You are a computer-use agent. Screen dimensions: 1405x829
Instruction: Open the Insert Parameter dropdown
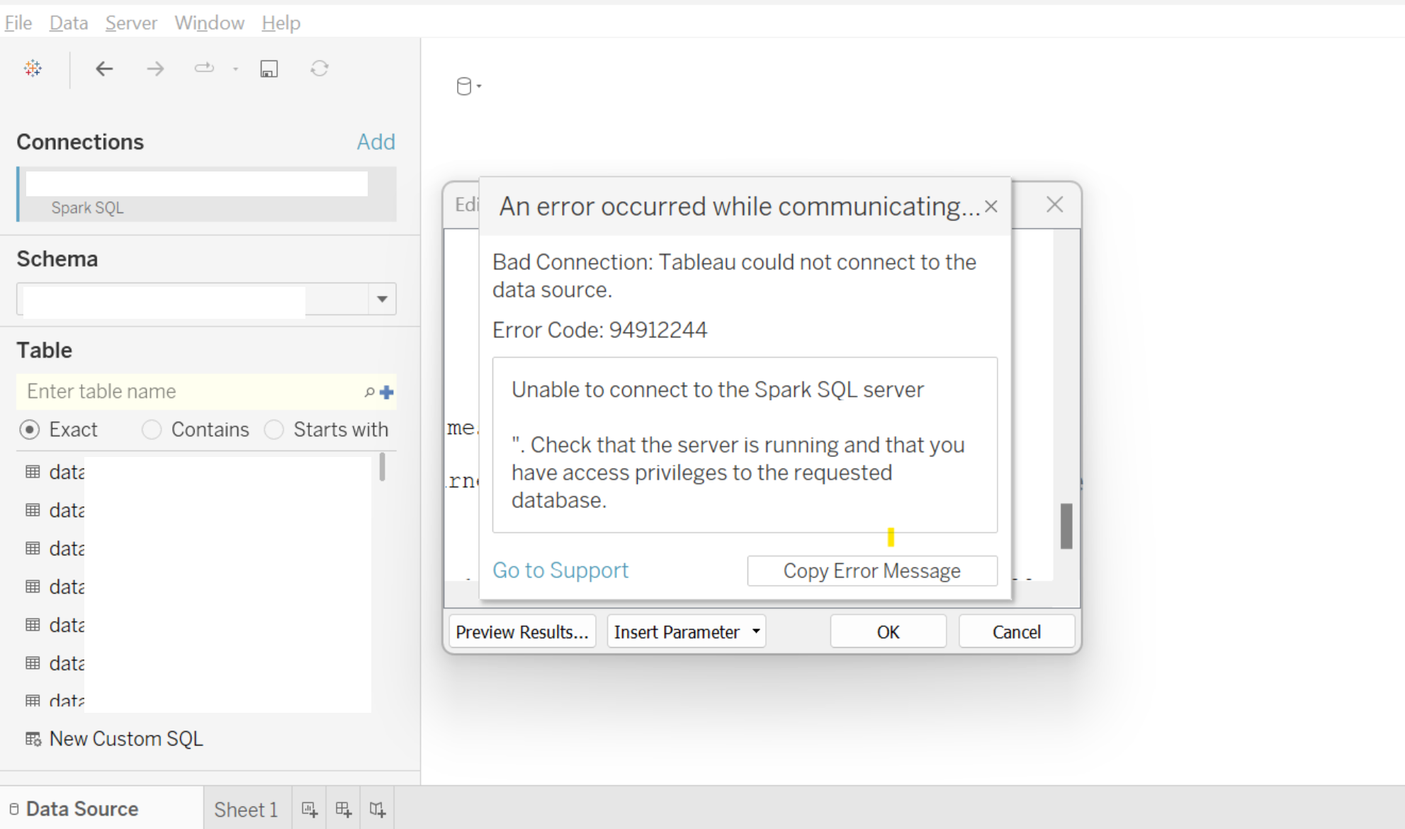coord(756,631)
